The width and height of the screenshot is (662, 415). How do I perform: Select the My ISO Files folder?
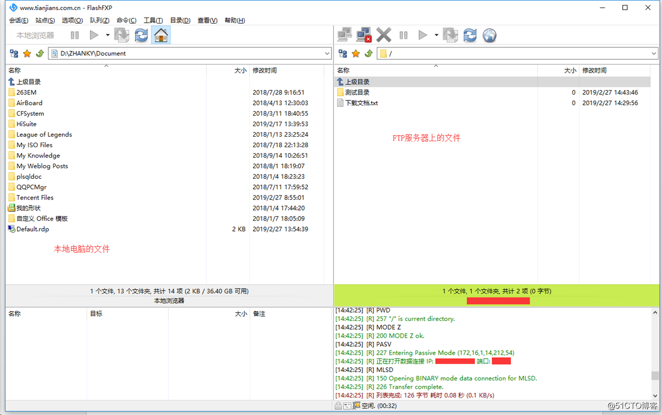(34, 145)
